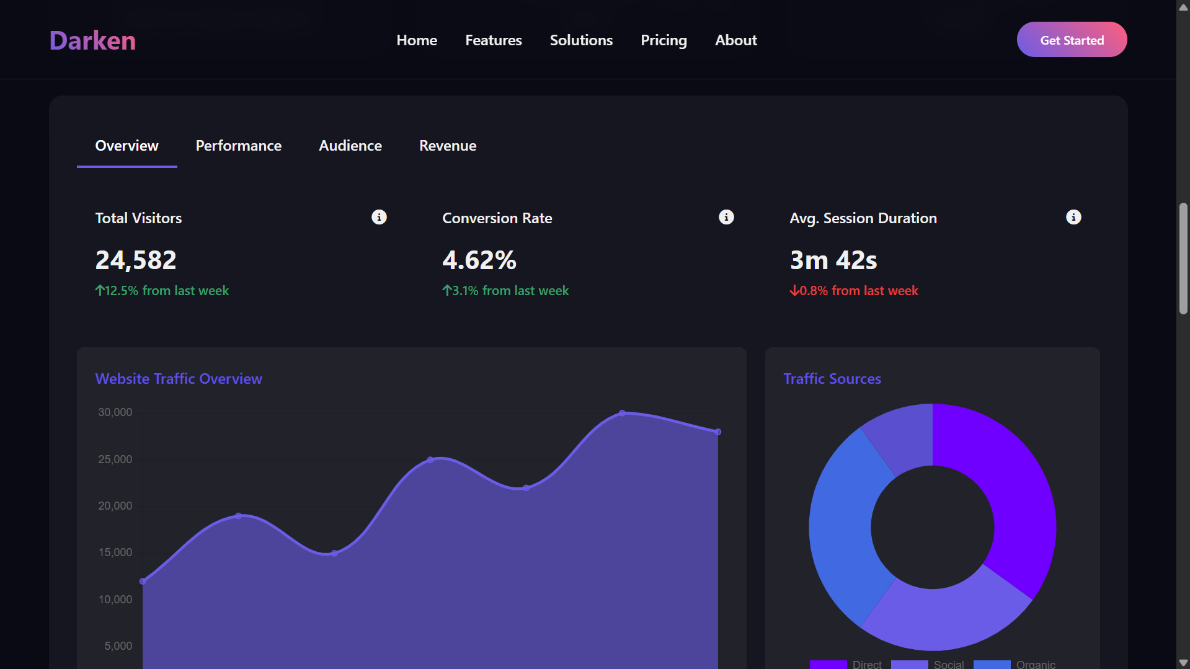1190x669 pixels.
Task: Open the Features nav link
Action: [x=494, y=40]
